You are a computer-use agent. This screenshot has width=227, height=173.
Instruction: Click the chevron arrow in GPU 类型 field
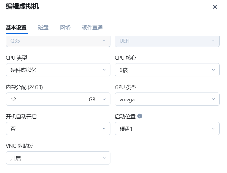(x=213, y=99)
